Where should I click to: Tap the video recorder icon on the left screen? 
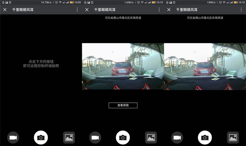13,138
